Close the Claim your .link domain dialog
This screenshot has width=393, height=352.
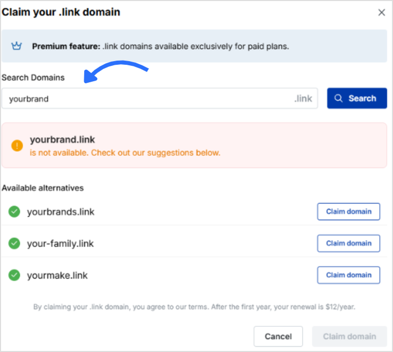tap(382, 12)
